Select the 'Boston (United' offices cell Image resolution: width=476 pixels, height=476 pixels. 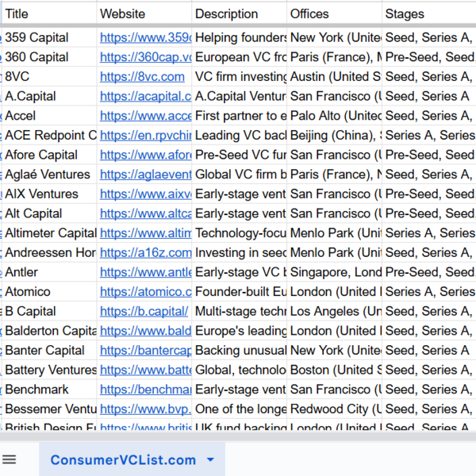[334, 370]
